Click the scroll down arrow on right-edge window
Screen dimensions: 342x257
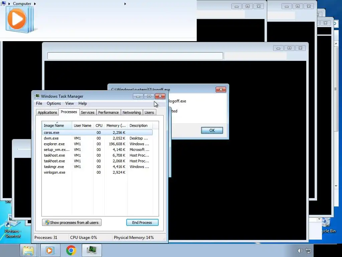click(336, 186)
